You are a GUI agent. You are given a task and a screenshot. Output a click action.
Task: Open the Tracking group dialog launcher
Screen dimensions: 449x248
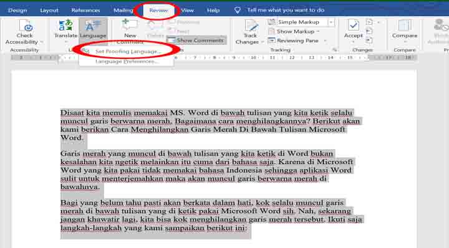point(334,50)
